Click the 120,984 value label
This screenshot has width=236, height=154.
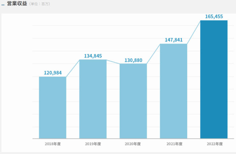pyautogui.click(x=53, y=73)
